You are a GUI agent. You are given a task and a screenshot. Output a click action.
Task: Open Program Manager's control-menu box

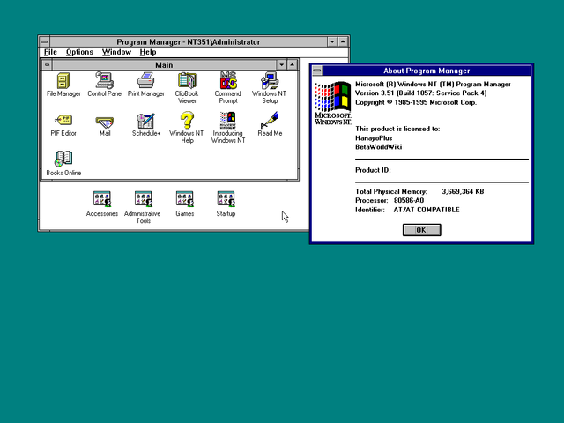(x=45, y=41)
